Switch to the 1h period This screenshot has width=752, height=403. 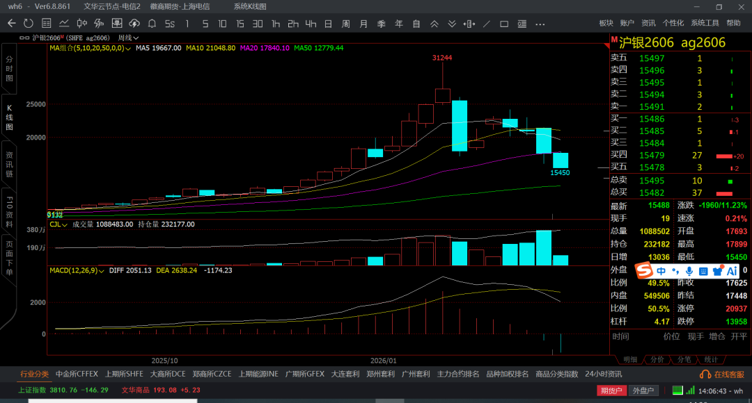[x=276, y=24]
